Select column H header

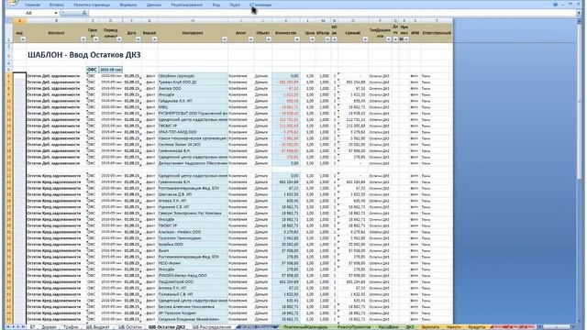[x=193, y=20]
